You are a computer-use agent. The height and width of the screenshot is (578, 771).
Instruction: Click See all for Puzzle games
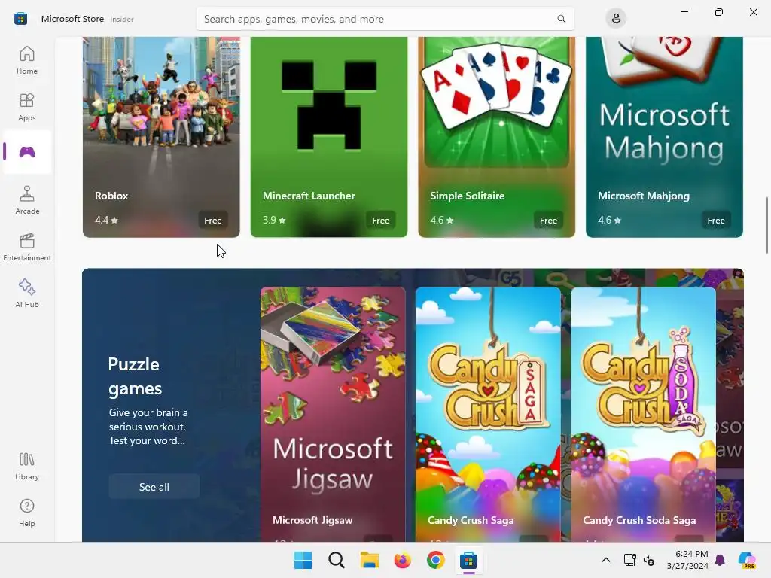coord(154,487)
